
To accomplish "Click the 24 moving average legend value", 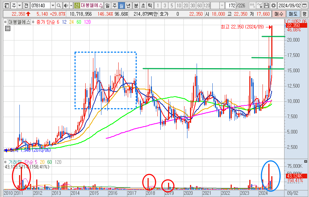I will (71, 22).
